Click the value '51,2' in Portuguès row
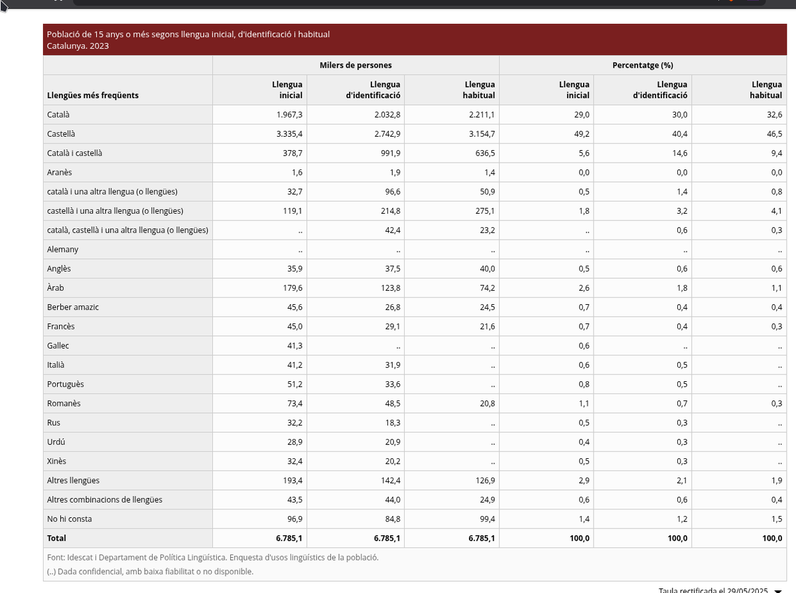796x593 pixels. click(x=295, y=384)
